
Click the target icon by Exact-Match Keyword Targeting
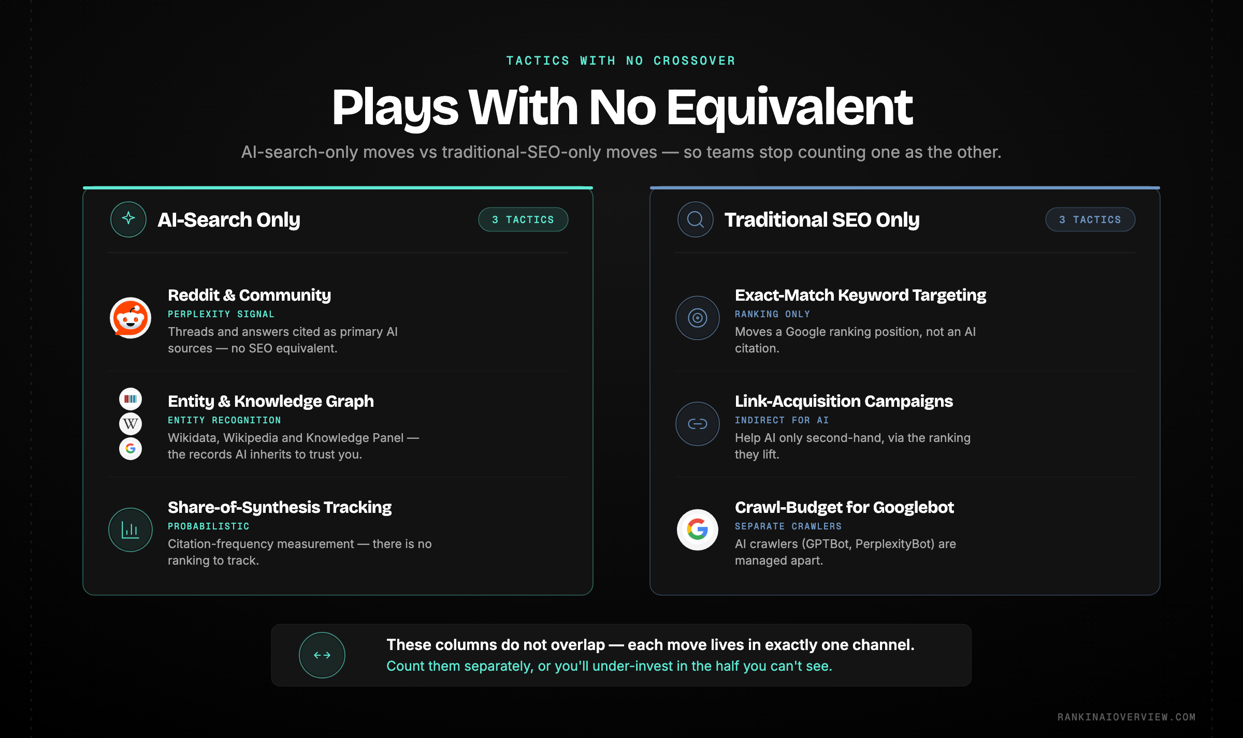tap(698, 318)
